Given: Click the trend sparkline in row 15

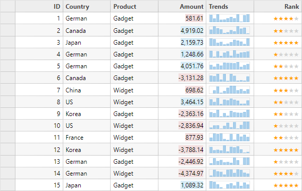Looking at the screenshot, I should (x=229, y=185).
